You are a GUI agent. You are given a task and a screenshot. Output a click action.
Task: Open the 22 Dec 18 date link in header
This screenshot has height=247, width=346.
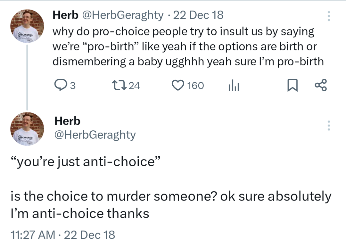tap(198, 15)
